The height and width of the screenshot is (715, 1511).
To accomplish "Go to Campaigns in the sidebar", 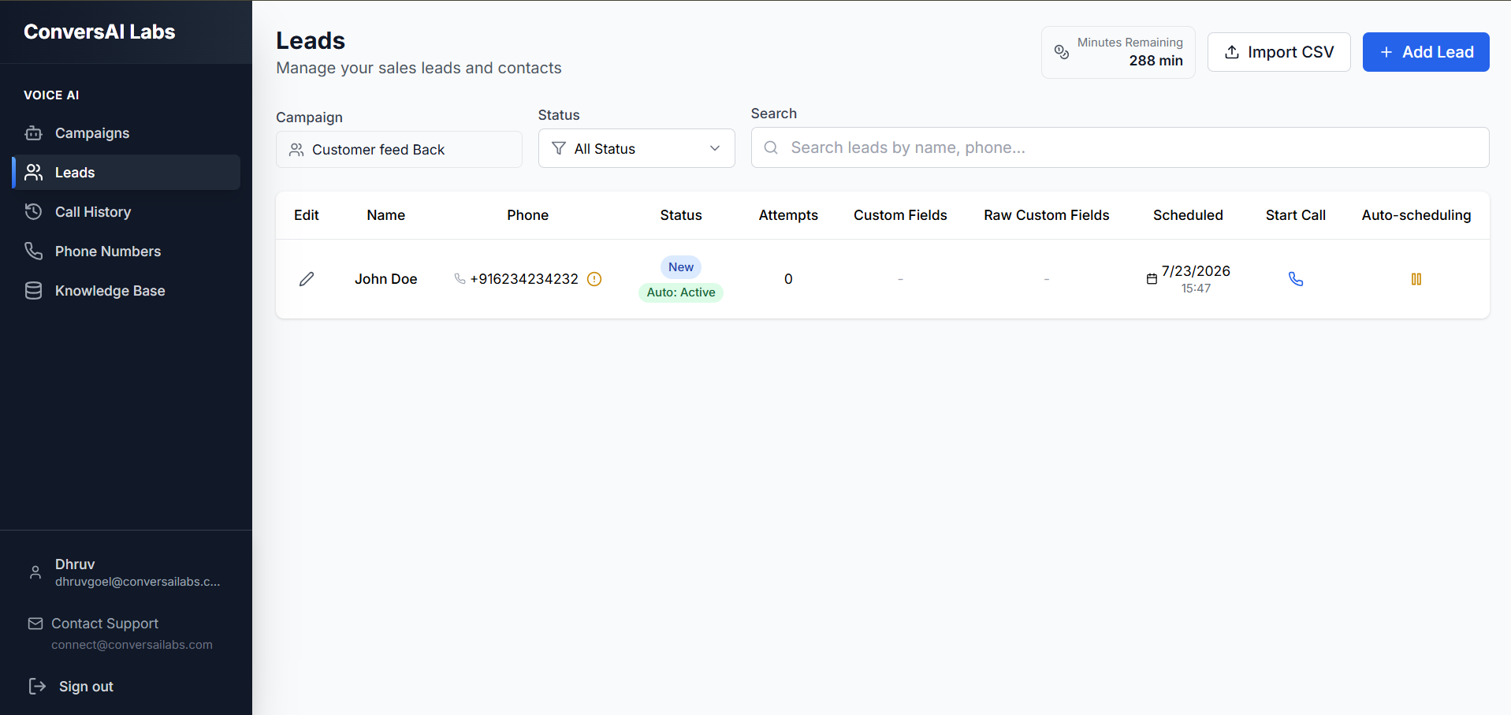I will point(126,133).
